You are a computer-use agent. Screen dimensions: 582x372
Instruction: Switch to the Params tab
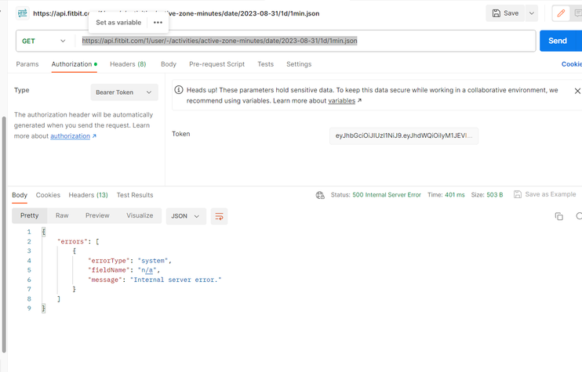pos(27,64)
